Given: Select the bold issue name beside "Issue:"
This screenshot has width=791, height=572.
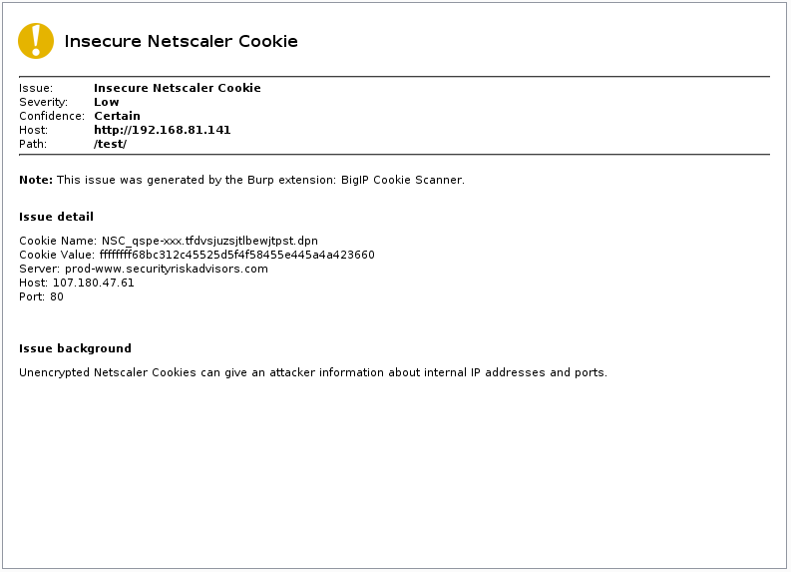Looking at the screenshot, I should [x=177, y=88].
